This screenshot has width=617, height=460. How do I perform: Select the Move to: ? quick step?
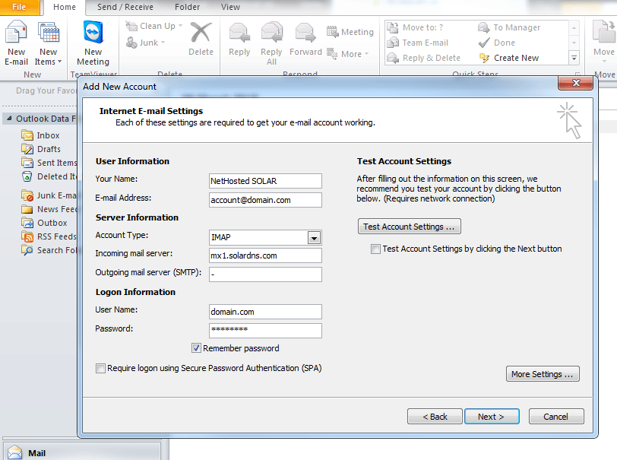(416, 27)
